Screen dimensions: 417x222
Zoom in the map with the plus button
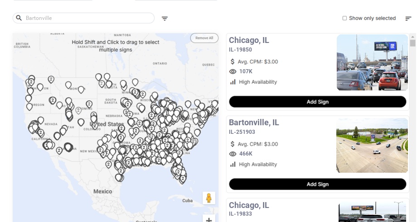coord(209,220)
